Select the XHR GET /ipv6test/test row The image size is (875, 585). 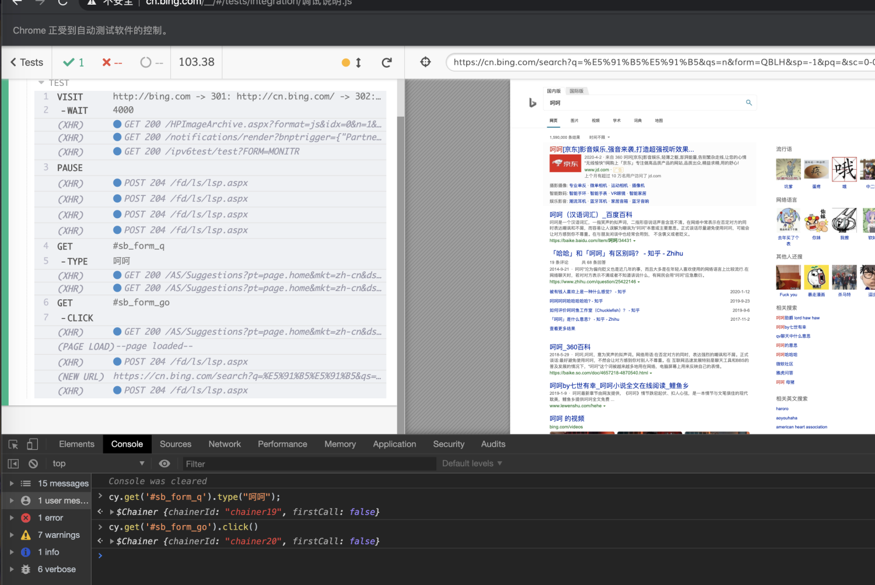coord(210,152)
